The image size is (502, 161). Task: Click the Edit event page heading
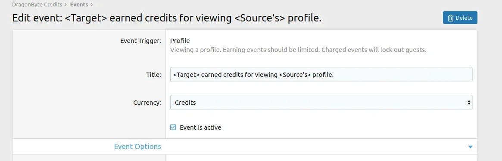[x=167, y=18]
